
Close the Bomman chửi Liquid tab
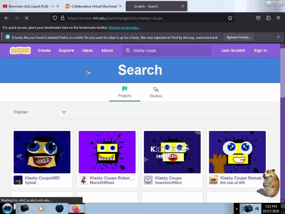58,6
